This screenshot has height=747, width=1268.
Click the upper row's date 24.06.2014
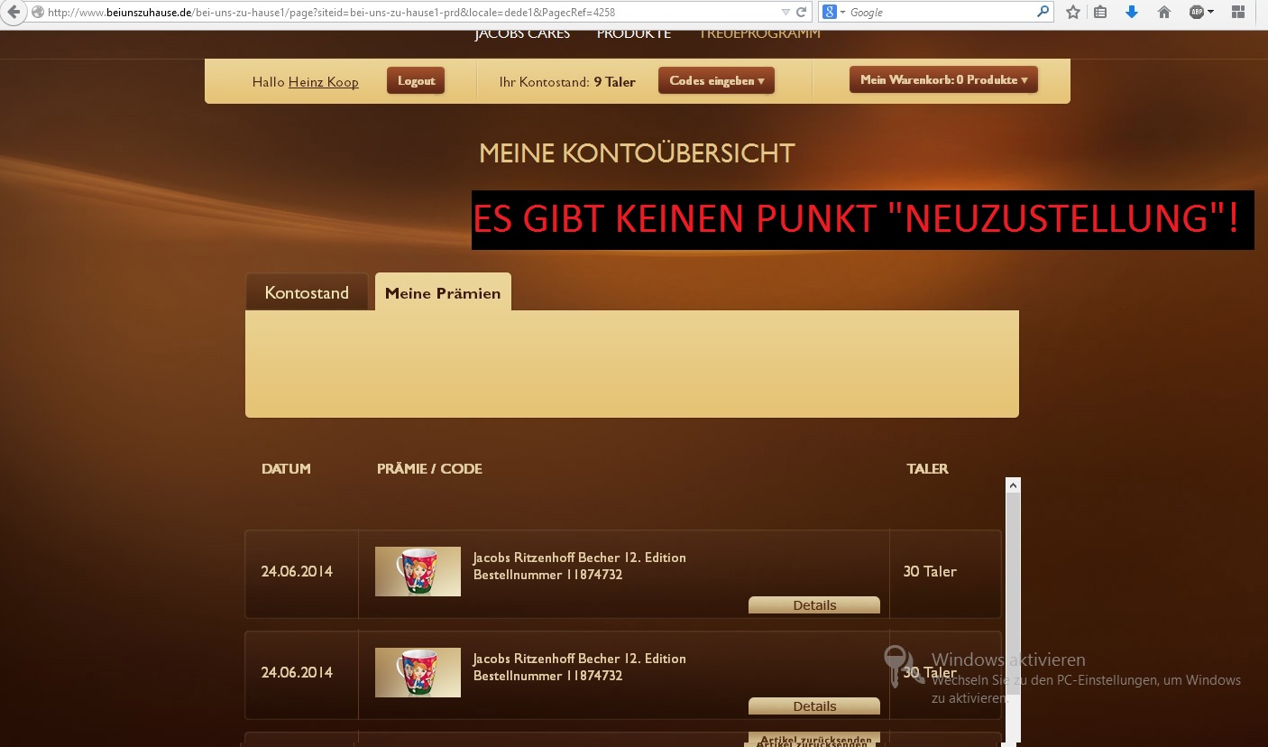click(x=297, y=572)
